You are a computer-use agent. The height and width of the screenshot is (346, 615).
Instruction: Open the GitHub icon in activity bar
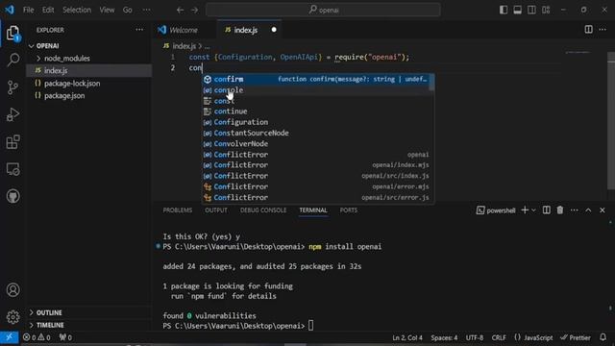12,196
